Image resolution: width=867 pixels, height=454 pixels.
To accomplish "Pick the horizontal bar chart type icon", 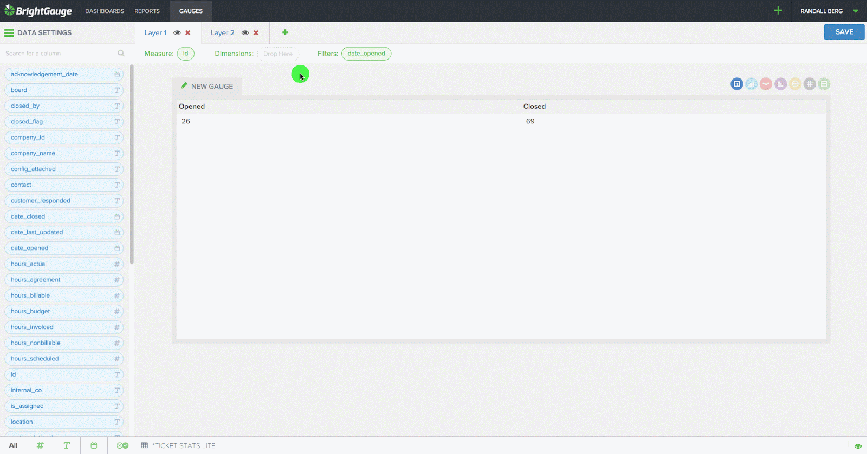I will coord(780,84).
